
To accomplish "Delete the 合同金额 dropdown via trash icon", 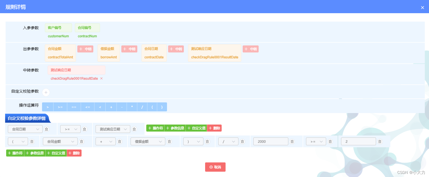I will pos(82,142).
